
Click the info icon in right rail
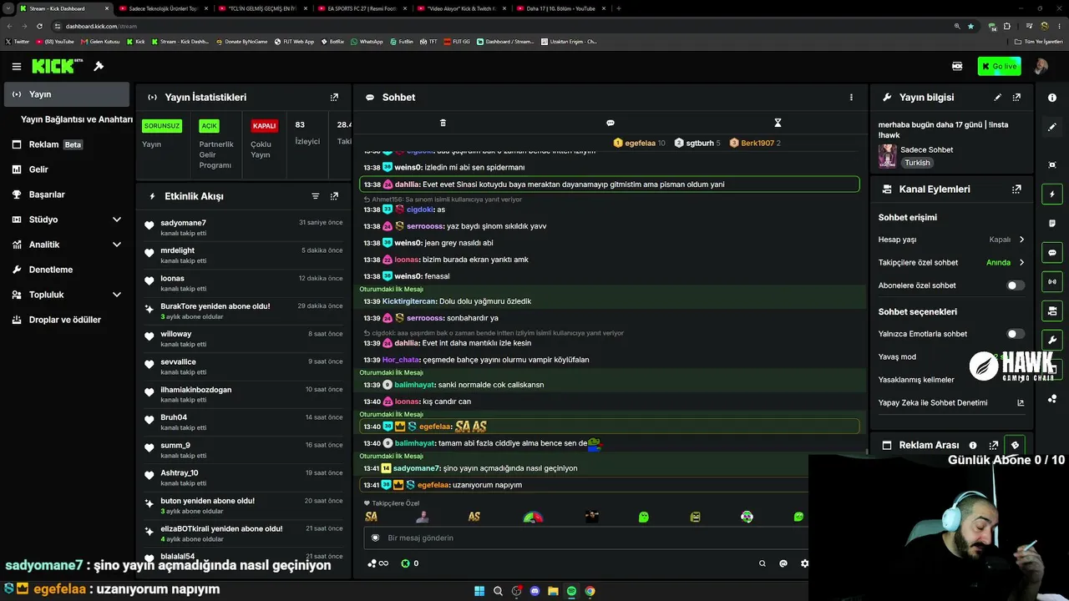click(1052, 98)
